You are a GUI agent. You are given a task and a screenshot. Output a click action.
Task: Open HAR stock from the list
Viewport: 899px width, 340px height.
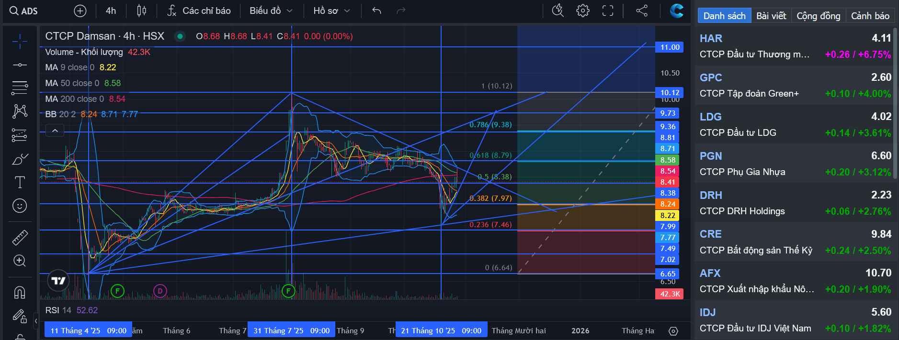pyautogui.click(x=795, y=46)
